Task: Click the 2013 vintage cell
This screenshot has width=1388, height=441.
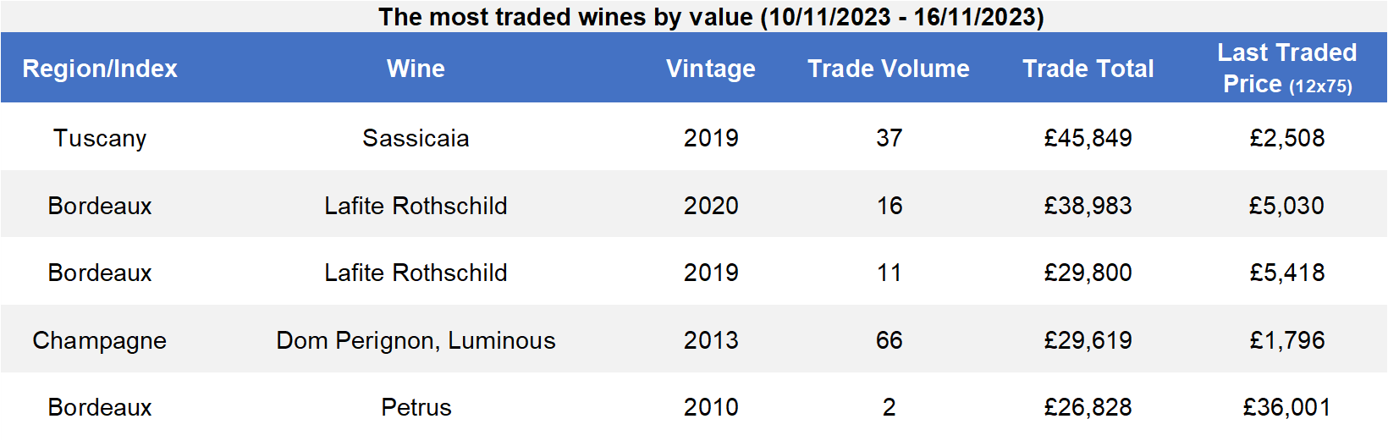Action: 711,340
